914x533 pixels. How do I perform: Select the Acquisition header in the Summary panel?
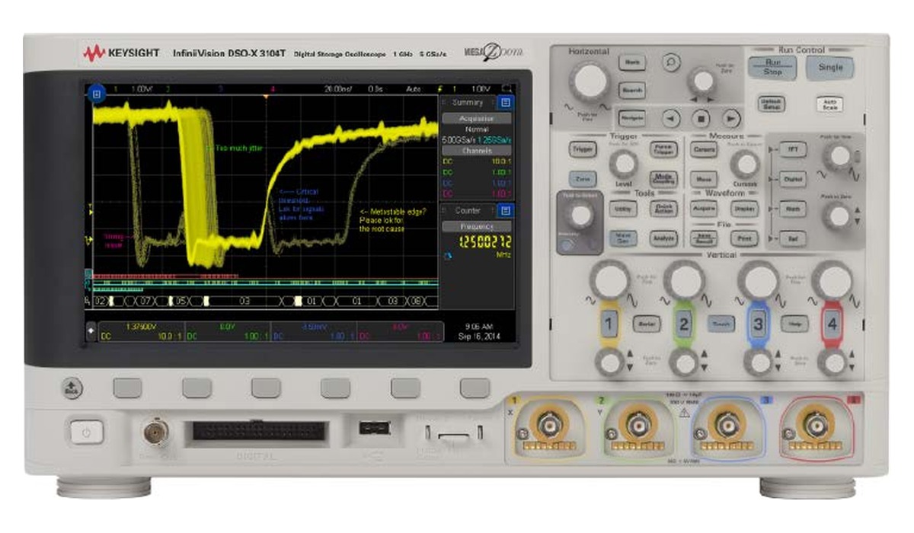[x=477, y=118]
